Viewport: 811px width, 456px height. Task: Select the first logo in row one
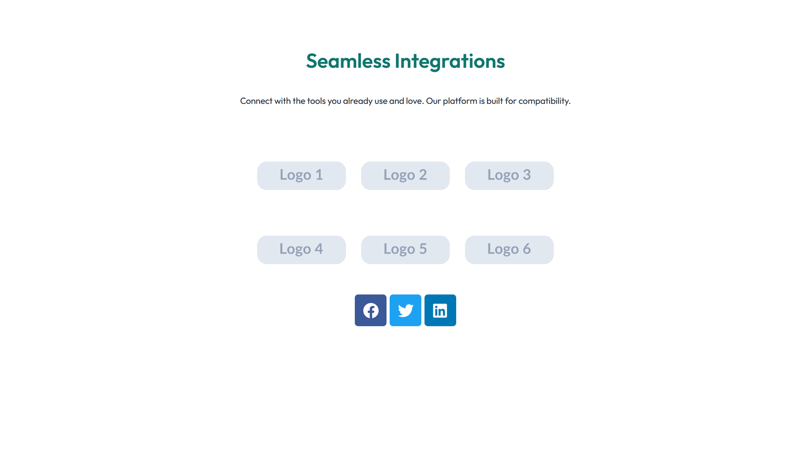point(301,175)
